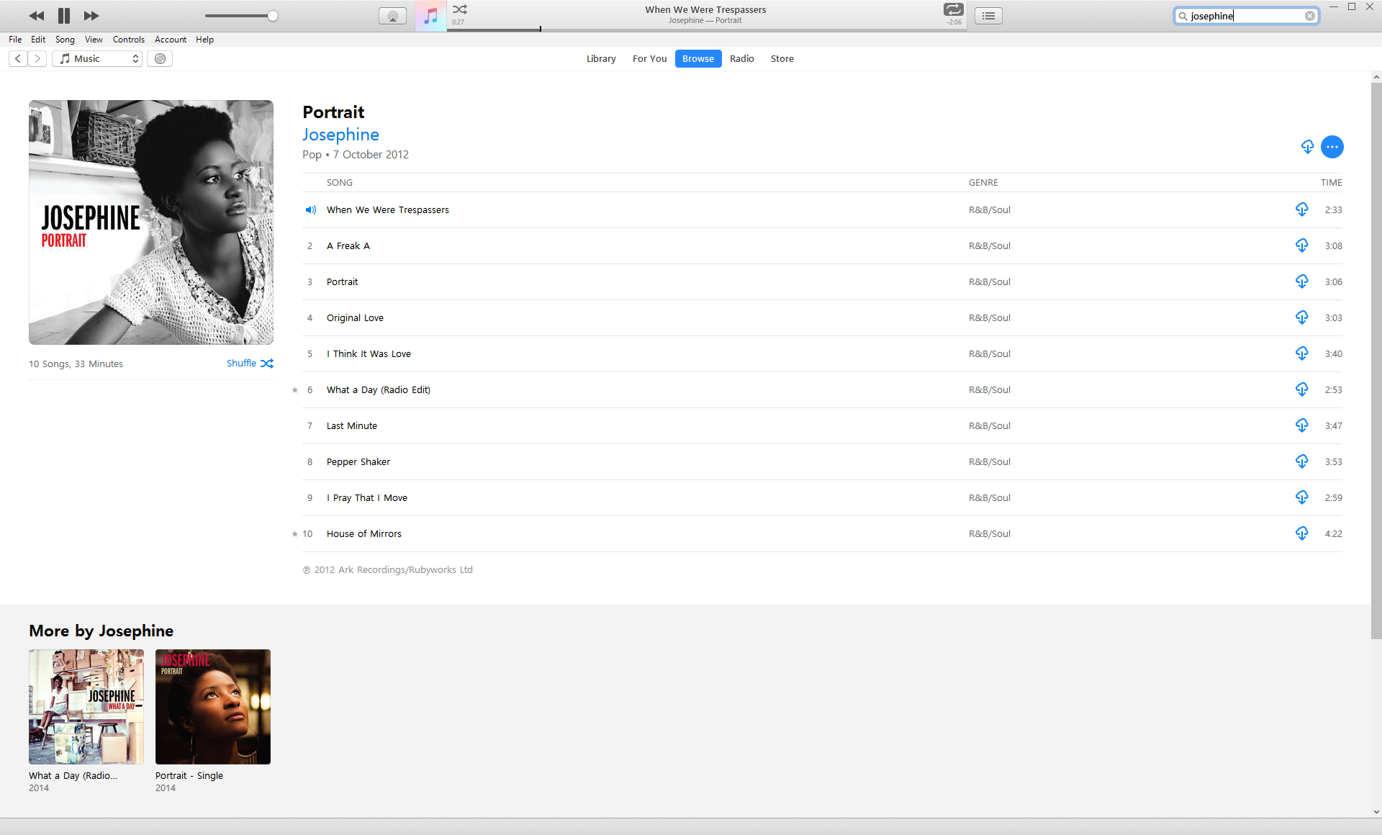This screenshot has height=835, width=1382.
Task: Click the vertical scrollbar thumb
Action: click(1376, 360)
